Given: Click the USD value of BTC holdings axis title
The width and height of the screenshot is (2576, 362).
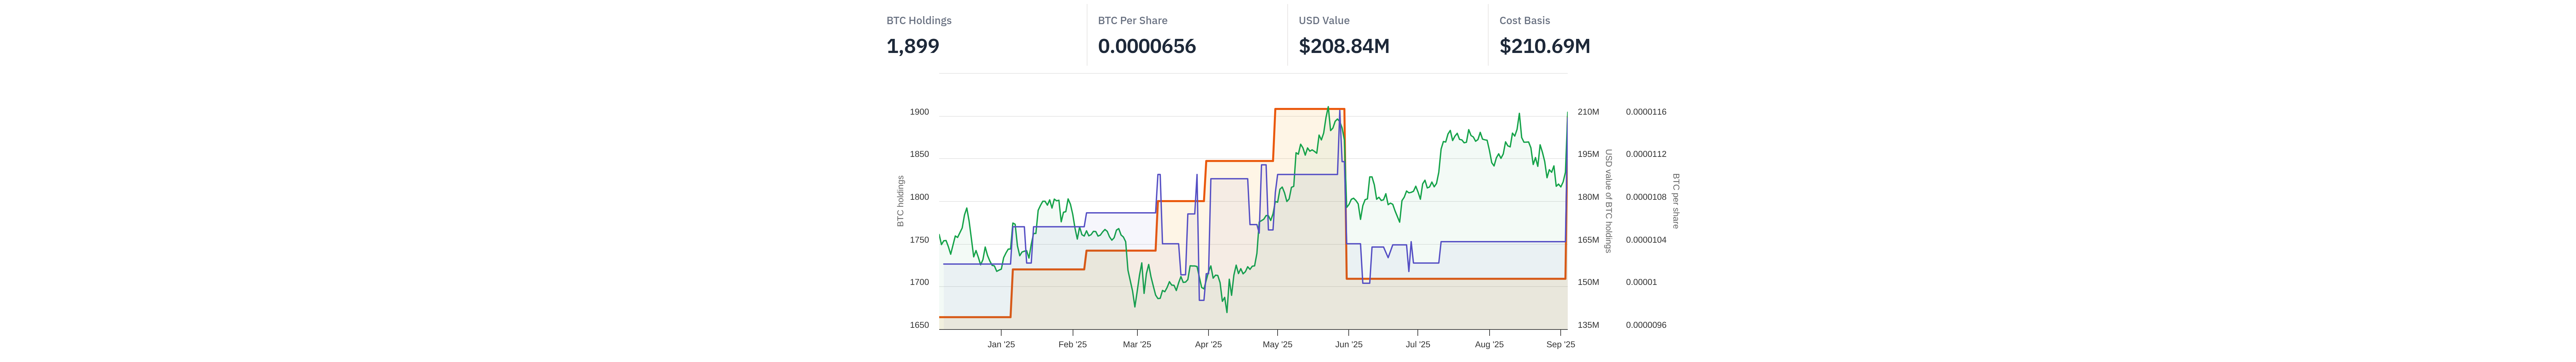Looking at the screenshot, I should (x=1608, y=201).
